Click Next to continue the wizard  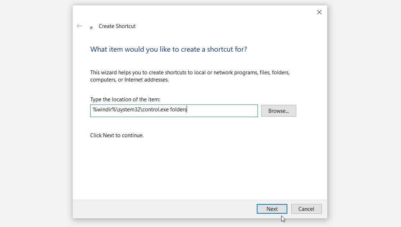272,209
